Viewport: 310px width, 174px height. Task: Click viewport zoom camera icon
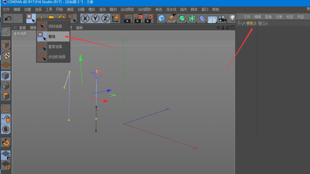click(x=223, y=28)
